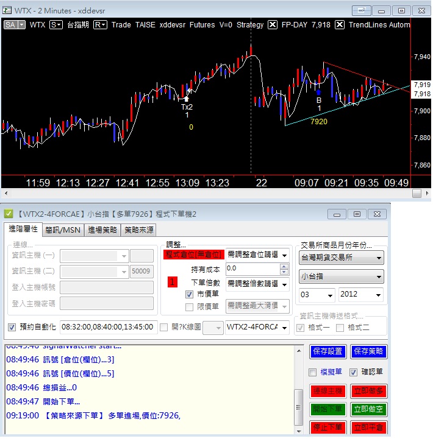Increase 持有成本 with the up spinner arrow
Image resolution: width=433 pixels, height=447 pixels.
coord(284,266)
